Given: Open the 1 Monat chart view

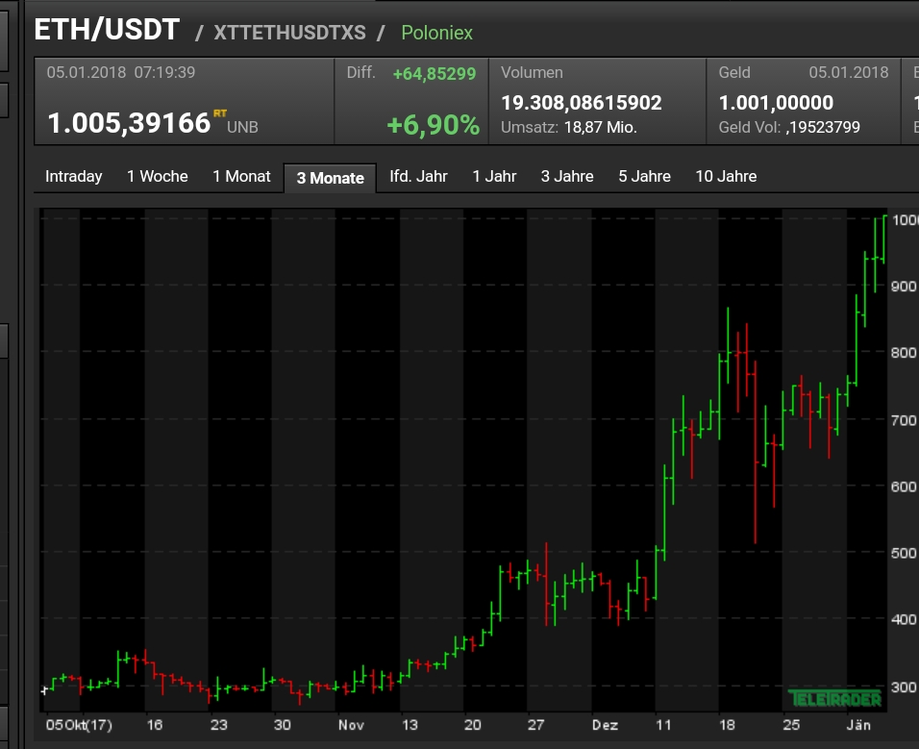Looking at the screenshot, I should [241, 177].
